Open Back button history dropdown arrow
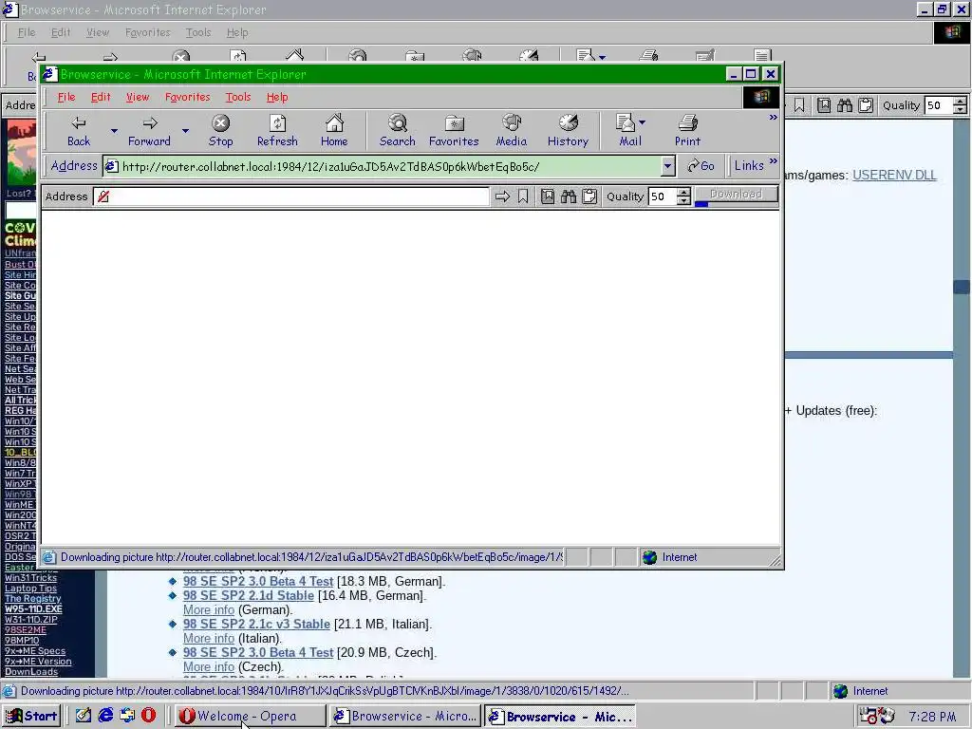 [114, 131]
